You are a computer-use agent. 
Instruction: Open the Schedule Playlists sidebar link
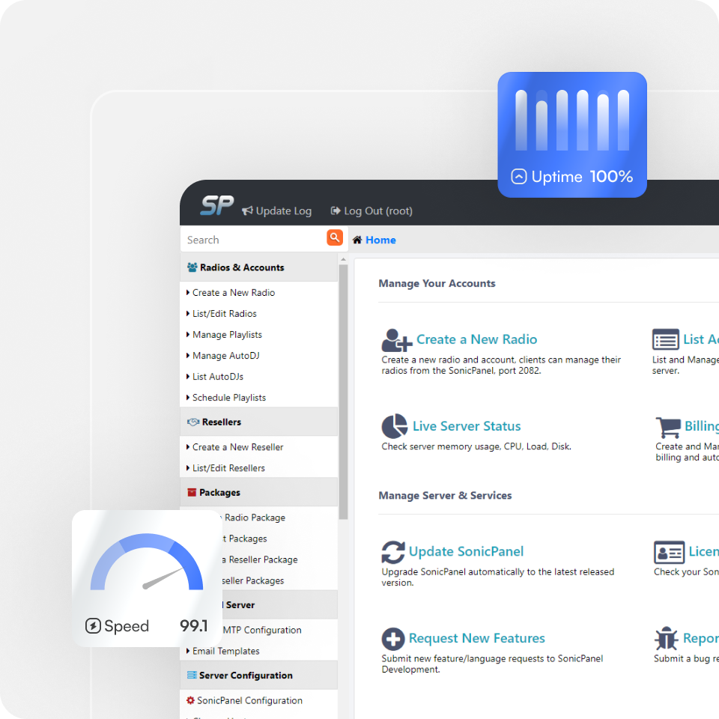click(x=228, y=398)
